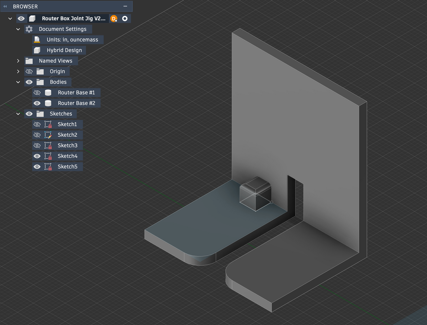Click the locked sketch icon of Sketch3
Viewport: 427px width, 325px height.
coord(48,145)
